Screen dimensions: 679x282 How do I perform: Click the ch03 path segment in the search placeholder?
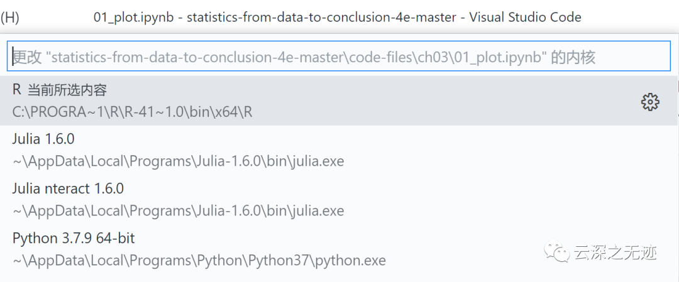431,58
